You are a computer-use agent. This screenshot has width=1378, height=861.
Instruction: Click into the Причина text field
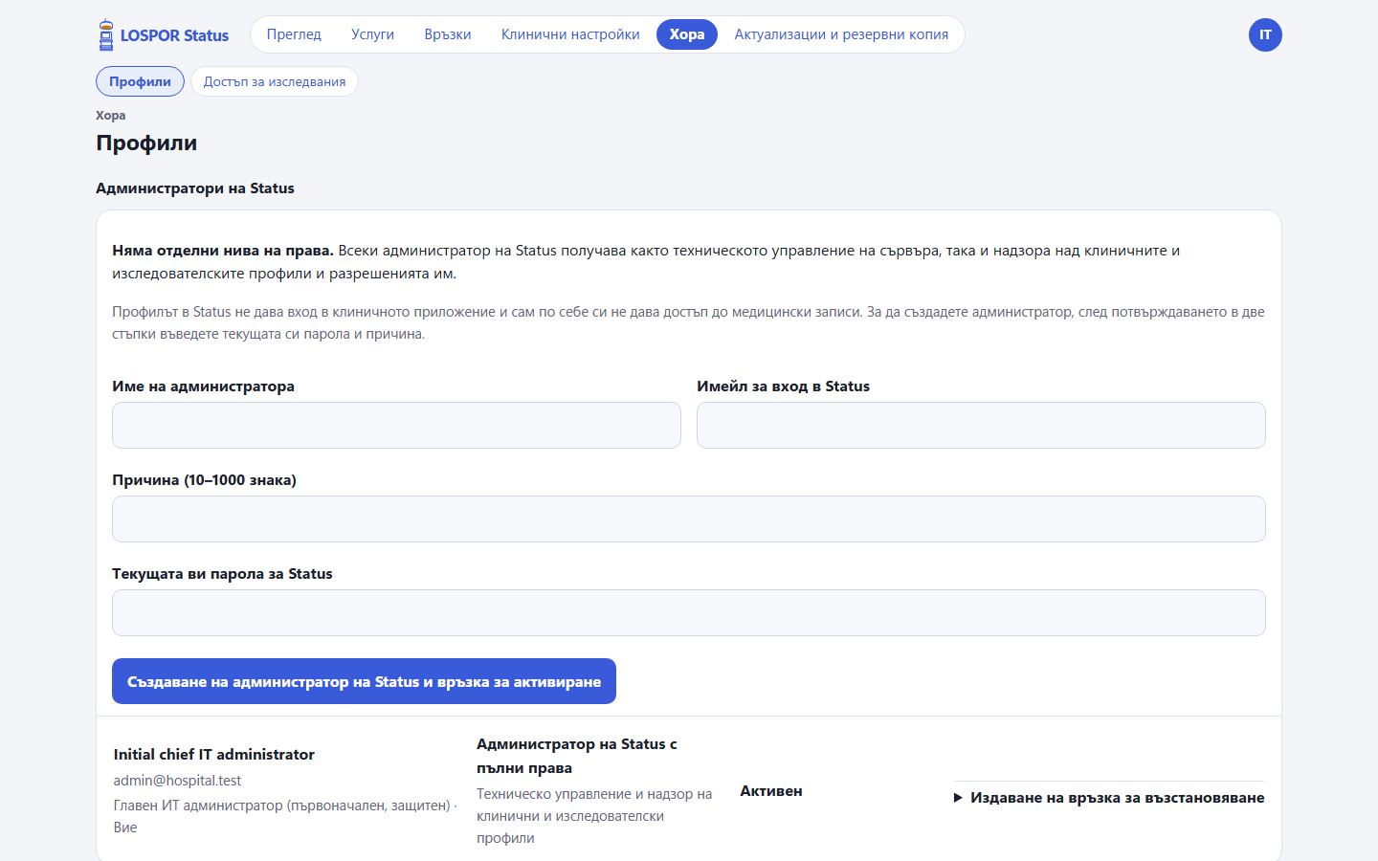point(689,519)
